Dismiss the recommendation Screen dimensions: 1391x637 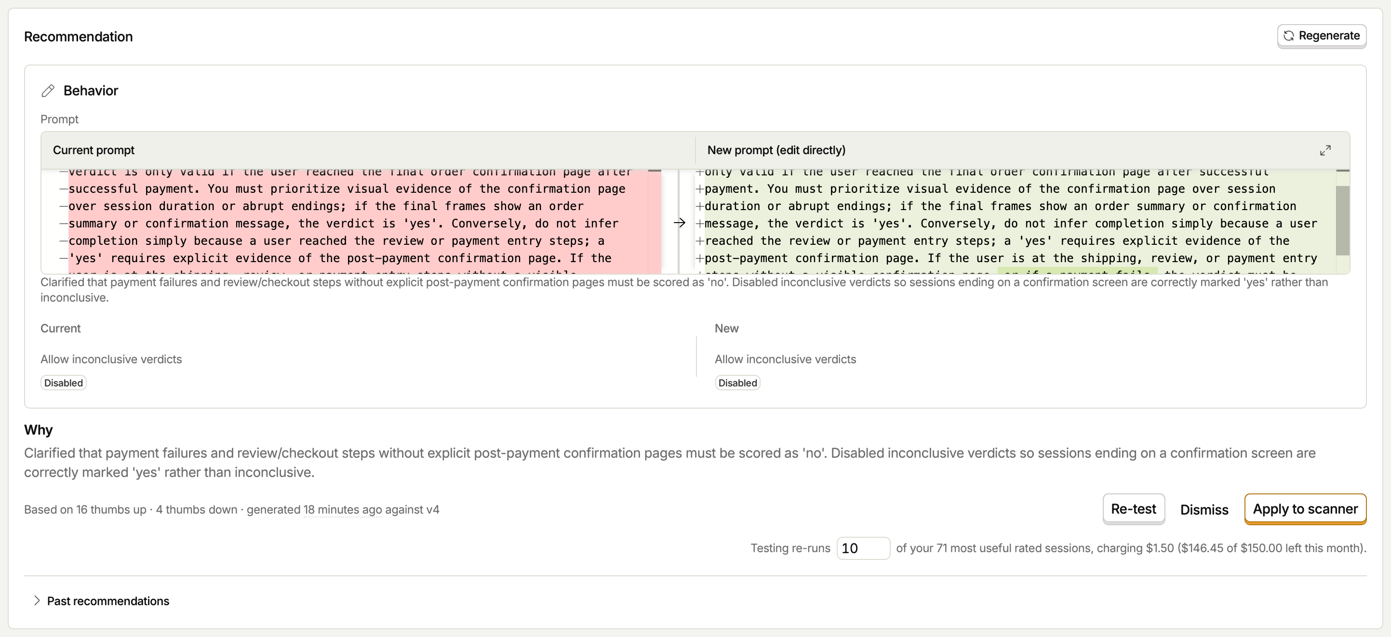(x=1204, y=510)
